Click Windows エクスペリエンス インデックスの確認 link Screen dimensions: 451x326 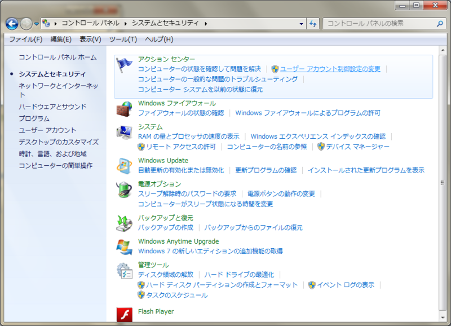click(x=318, y=136)
